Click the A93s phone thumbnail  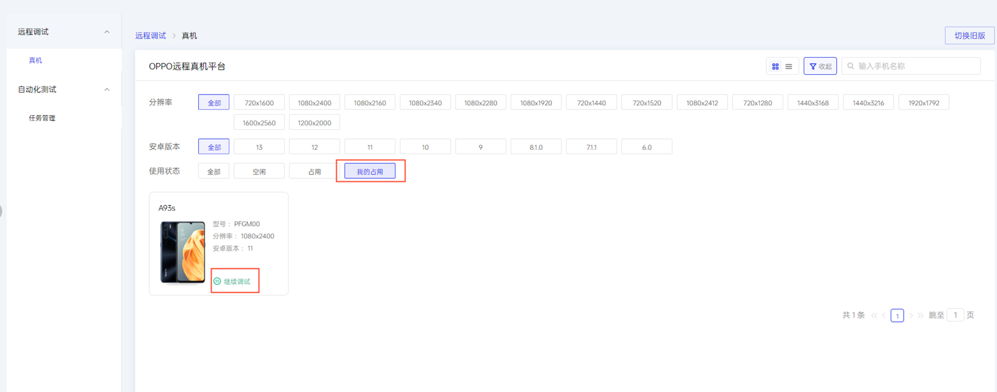tap(183, 252)
